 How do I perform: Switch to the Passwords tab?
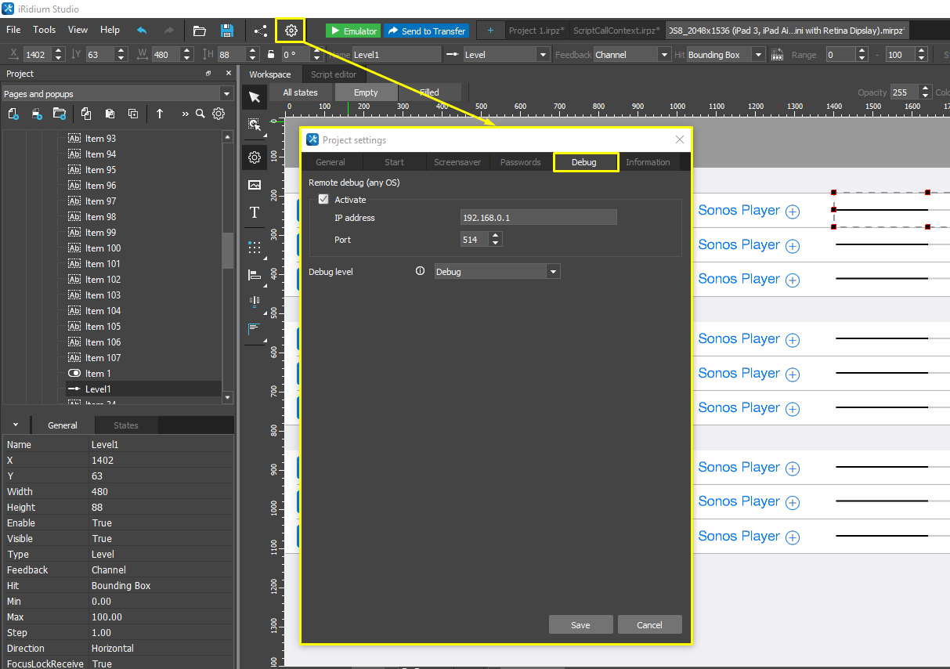click(521, 162)
